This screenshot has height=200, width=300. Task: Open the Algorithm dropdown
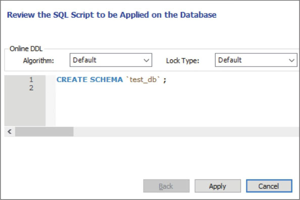[x=111, y=60]
